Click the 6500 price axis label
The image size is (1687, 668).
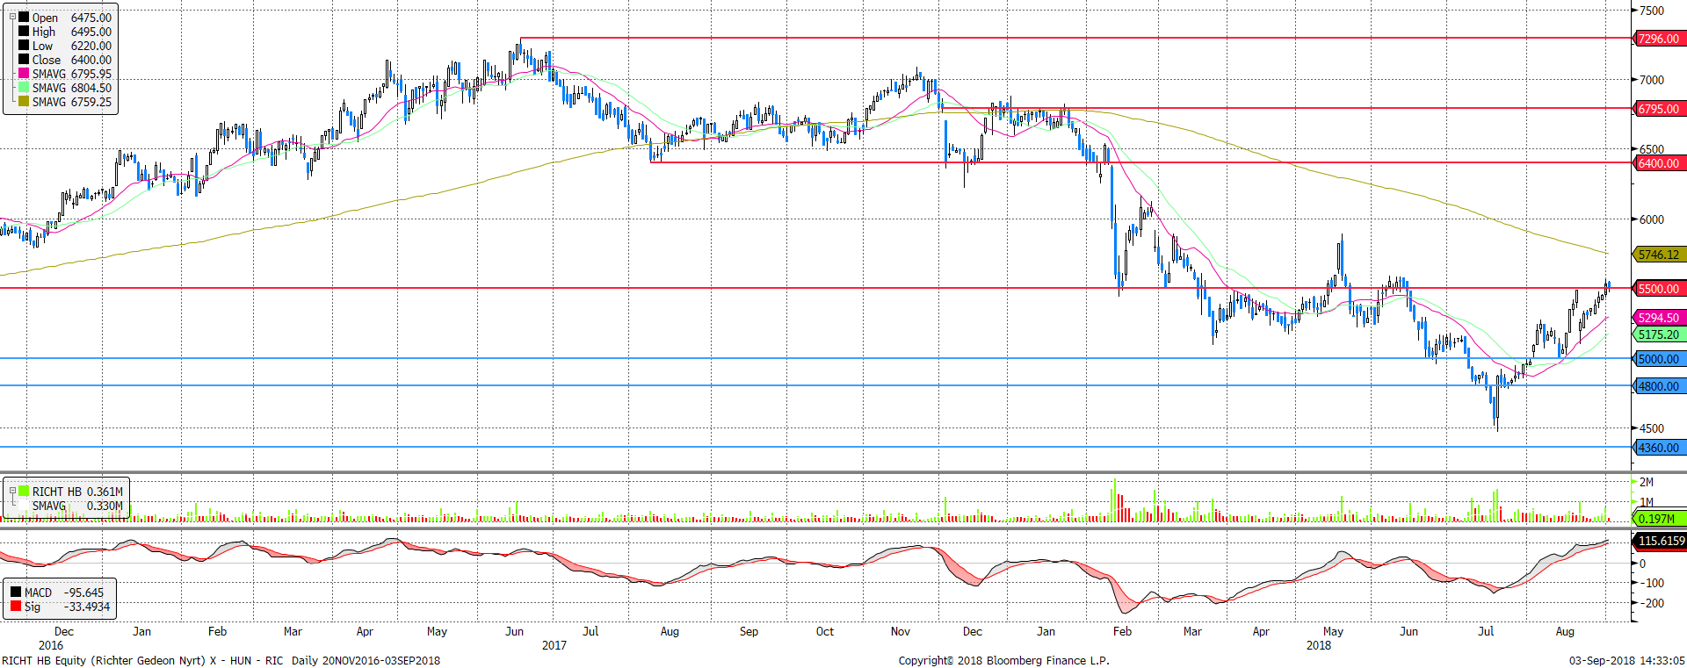coord(1652,149)
